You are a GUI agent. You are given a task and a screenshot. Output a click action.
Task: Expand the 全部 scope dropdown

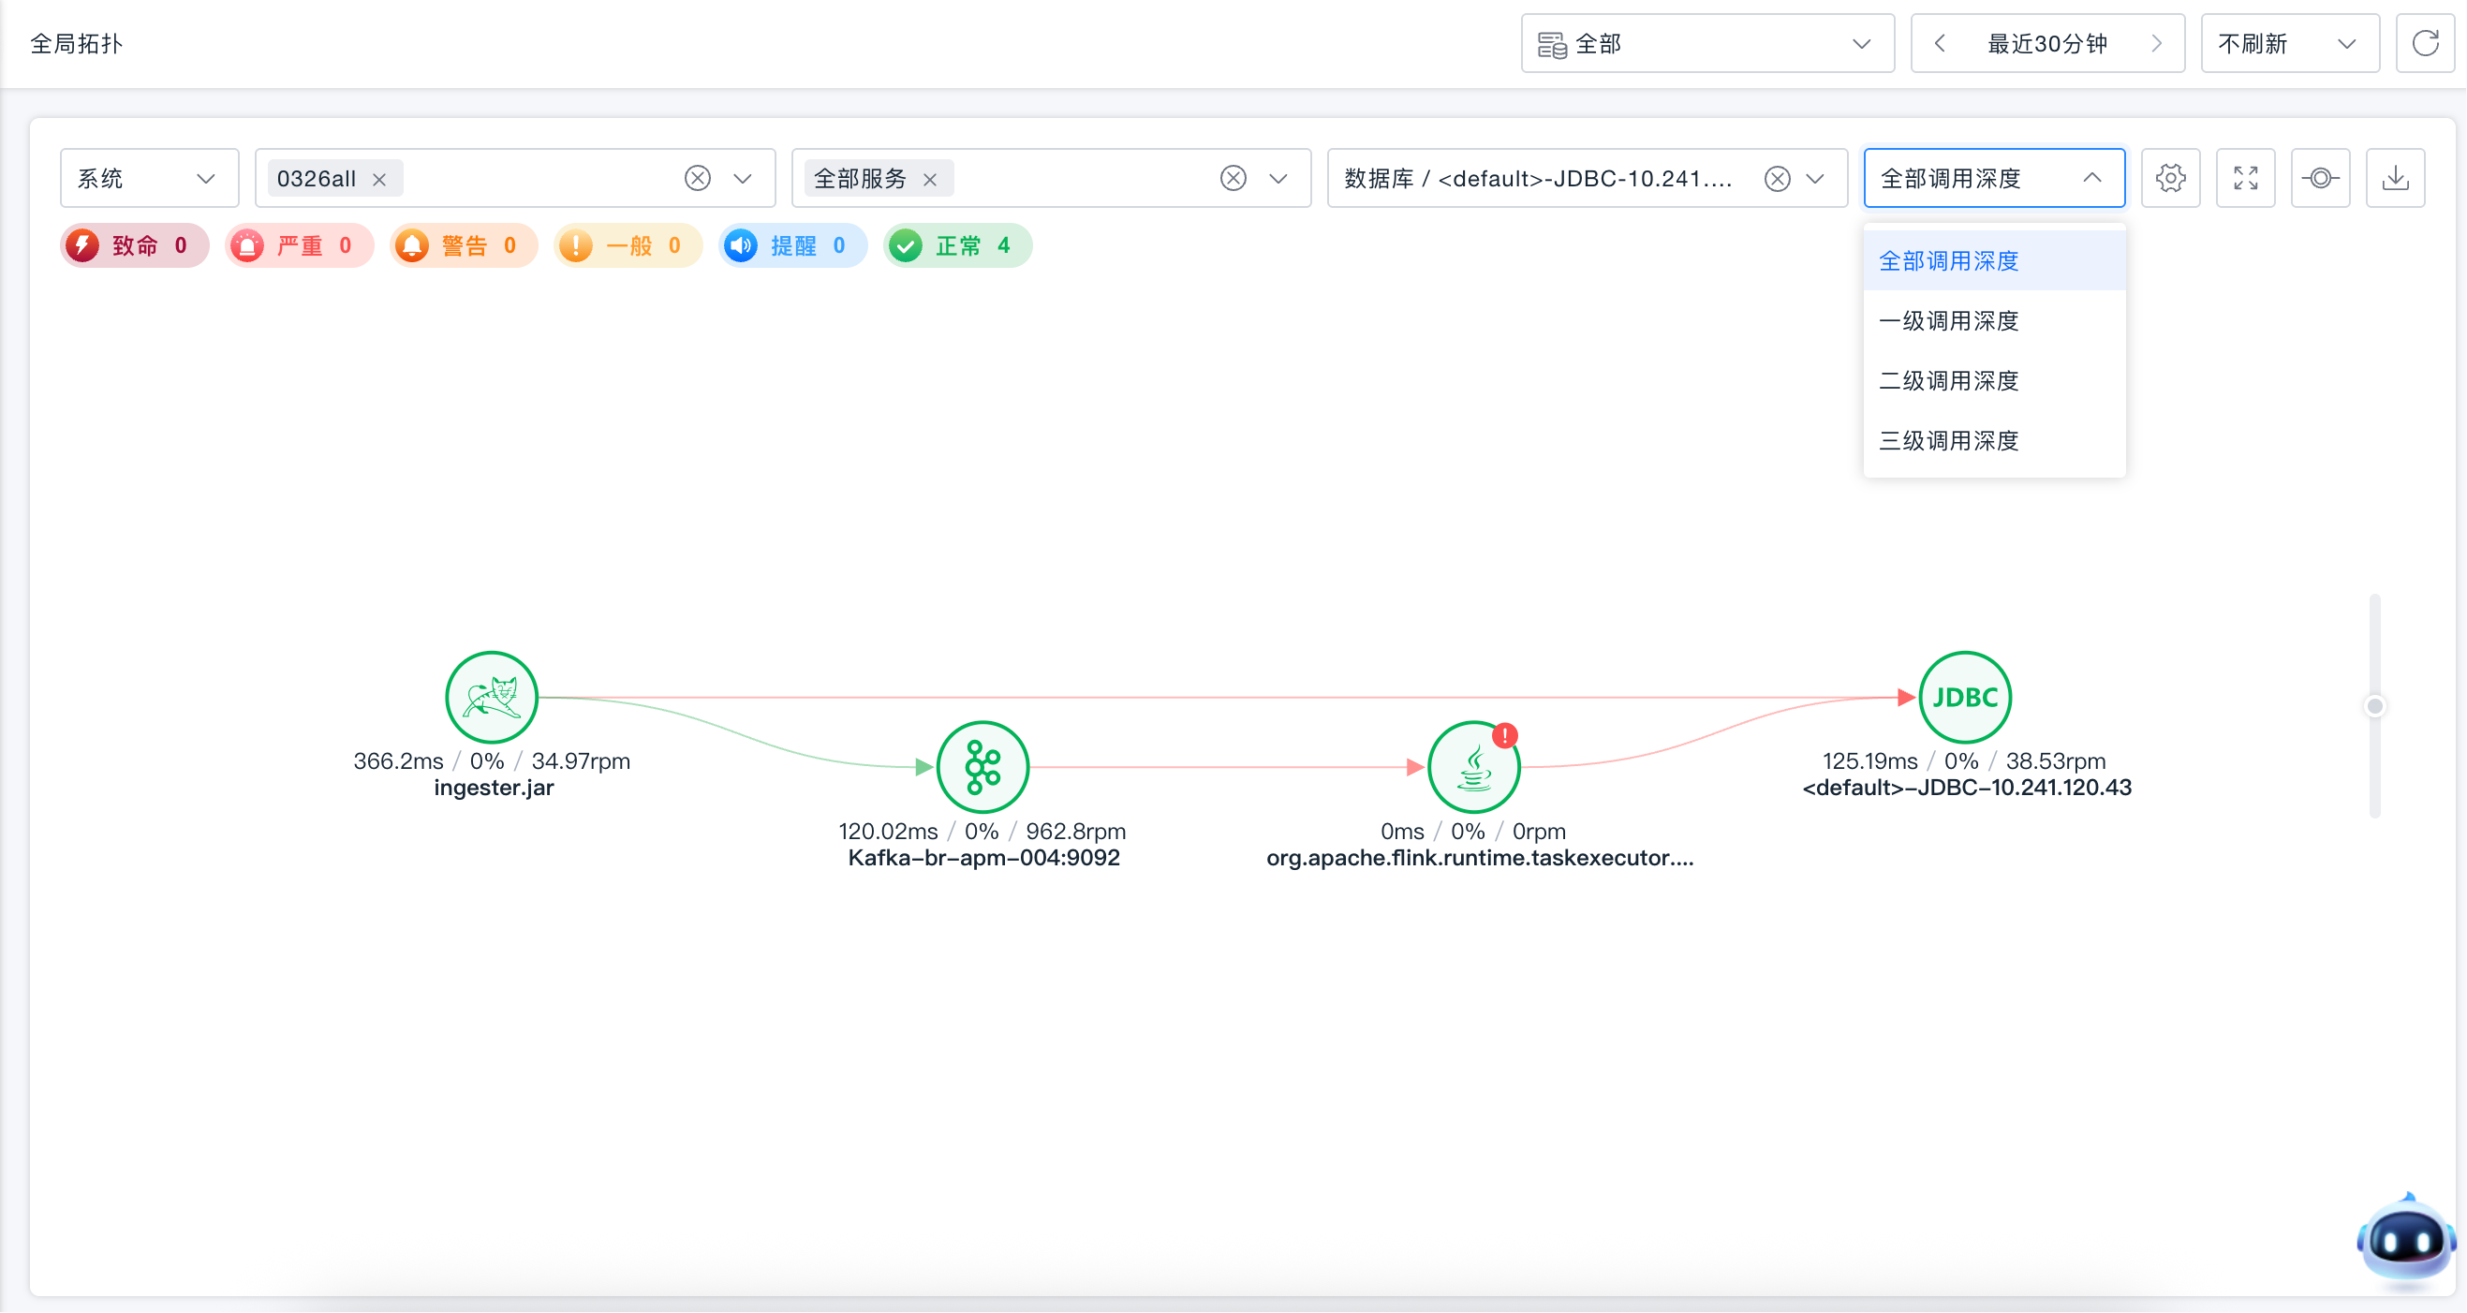click(1707, 44)
